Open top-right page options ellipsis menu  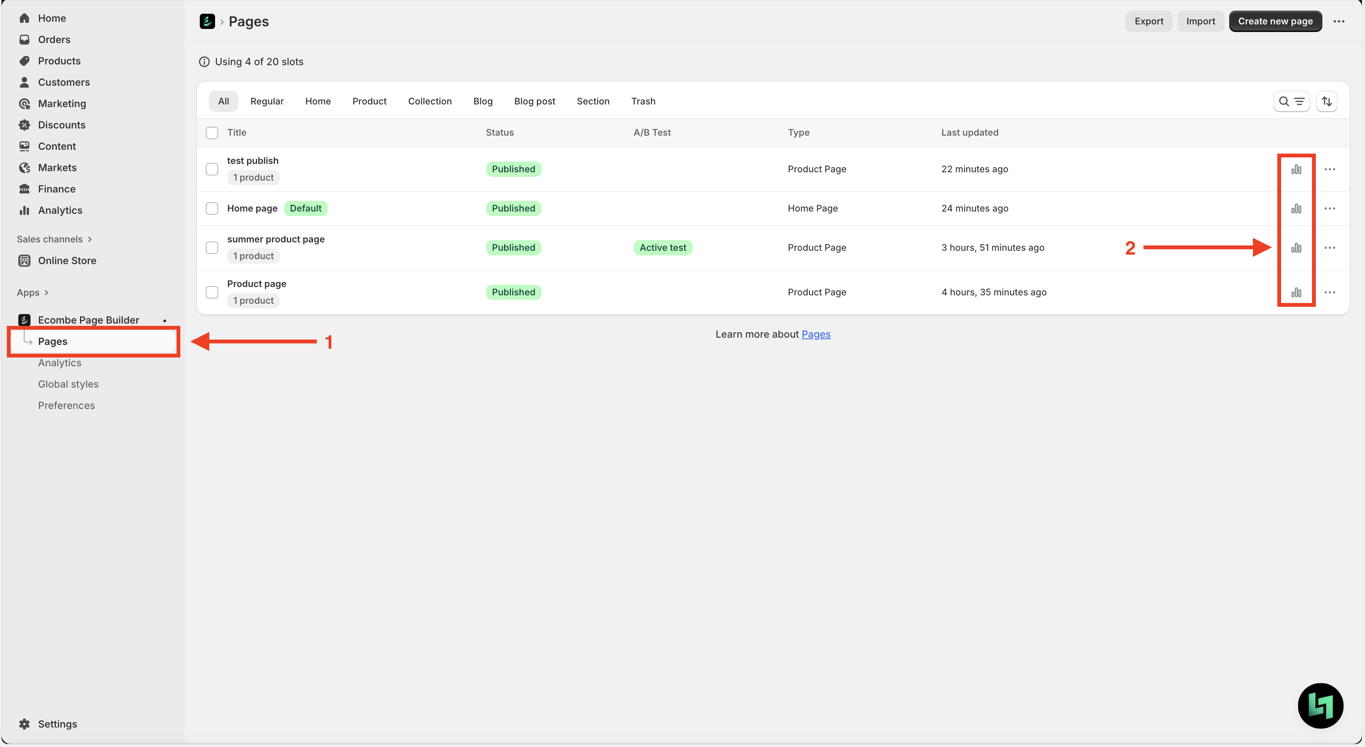pos(1339,21)
